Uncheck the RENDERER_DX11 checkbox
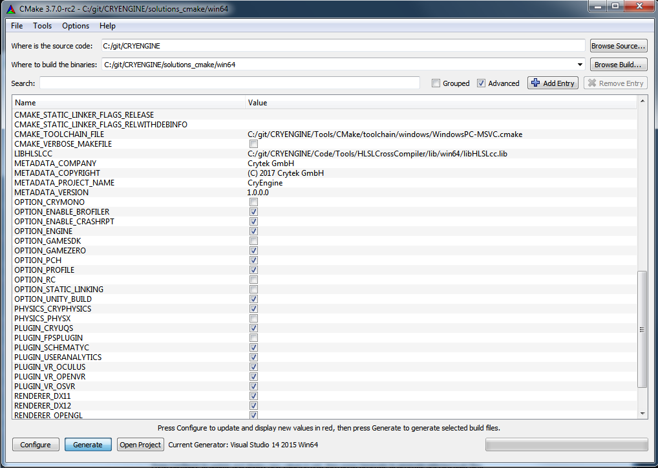Viewport: 658px width, 468px height. coord(253,396)
